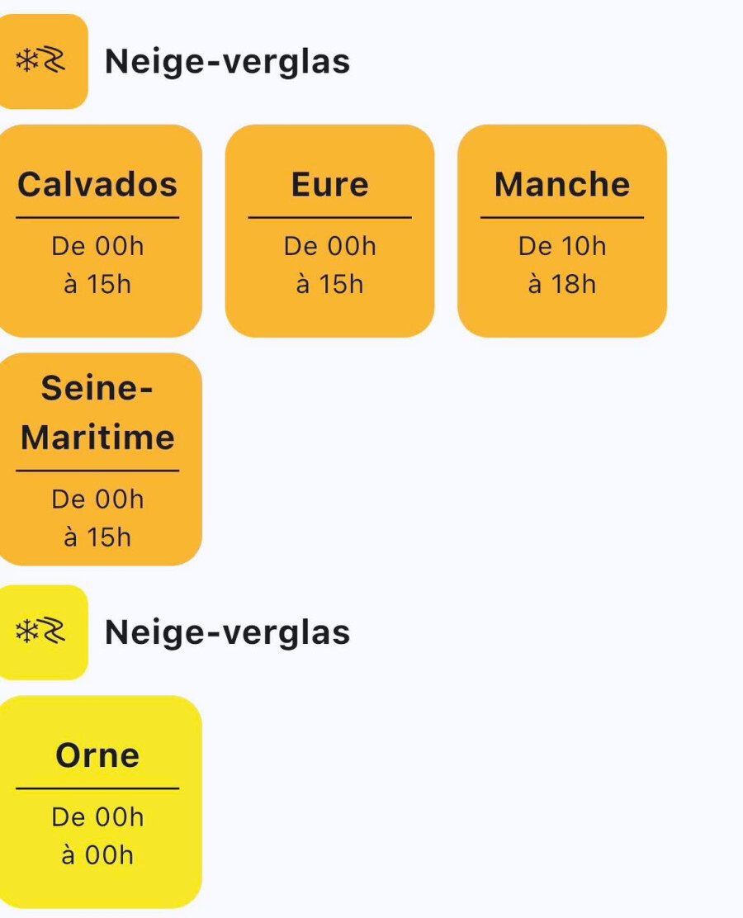Open the Eure department name

coord(329,184)
